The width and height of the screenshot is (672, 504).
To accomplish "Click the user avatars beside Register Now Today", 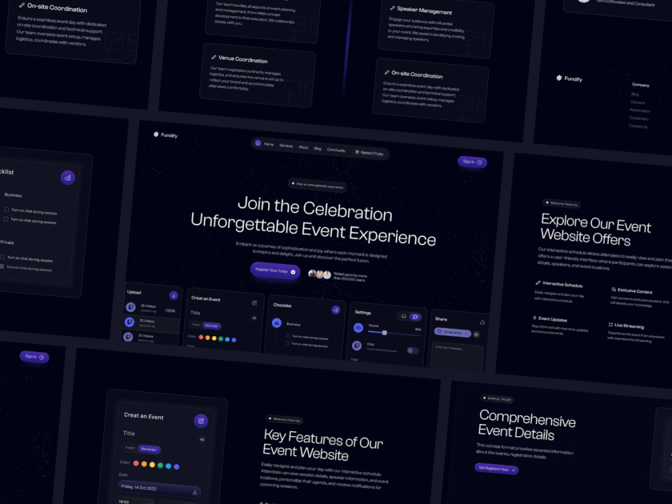I will pos(320,274).
